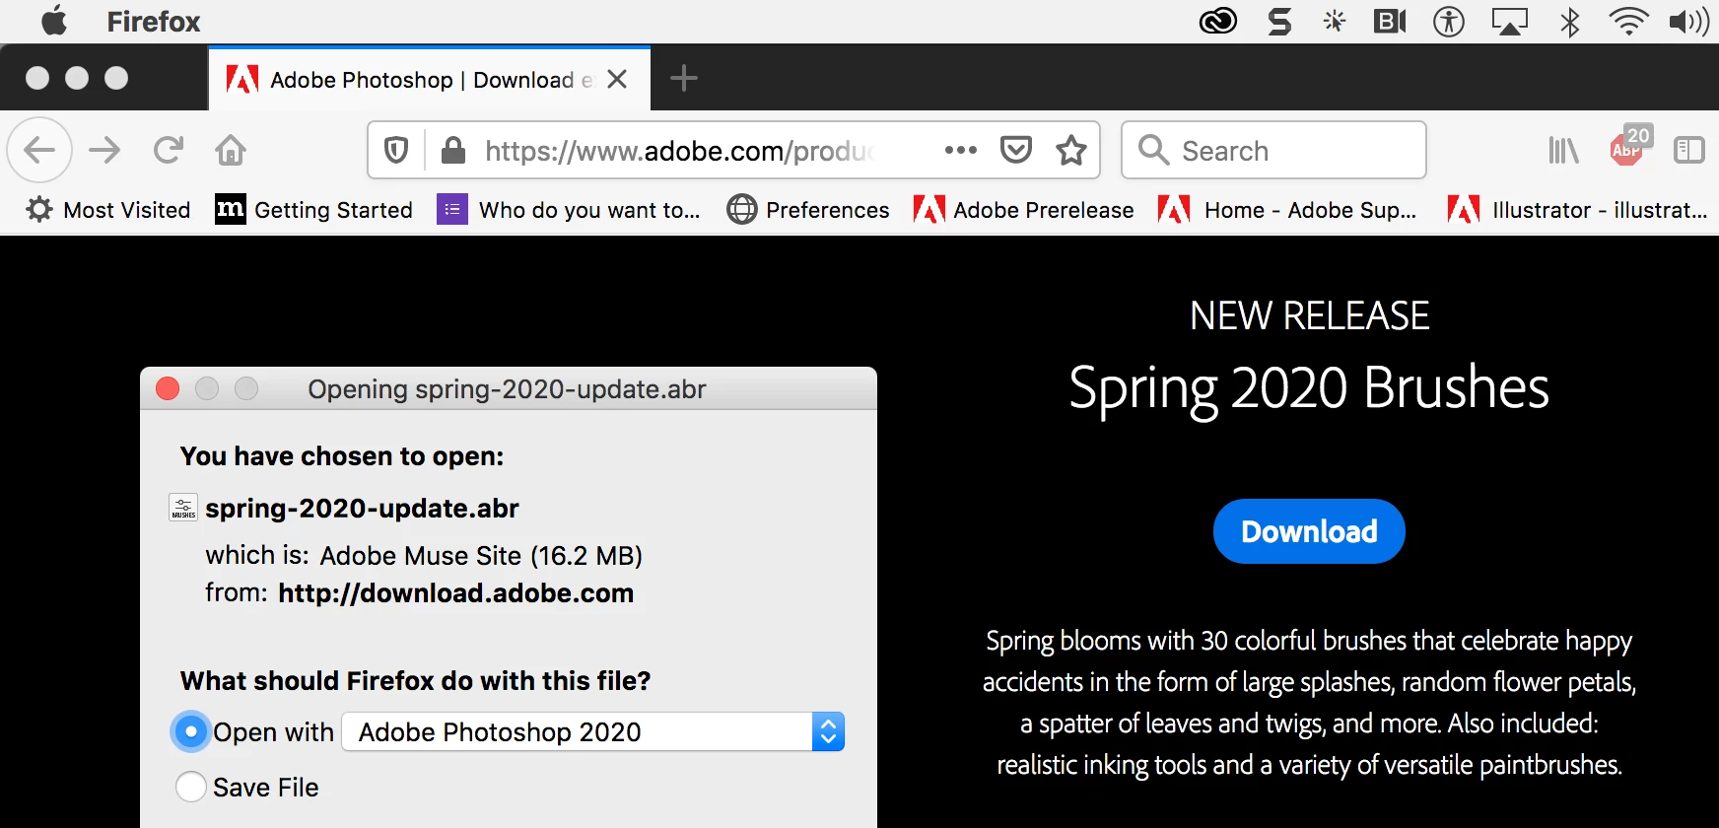The height and width of the screenshot is (828, 1719).
Task: Open tracking protection shield info
Action: point(396,150)
